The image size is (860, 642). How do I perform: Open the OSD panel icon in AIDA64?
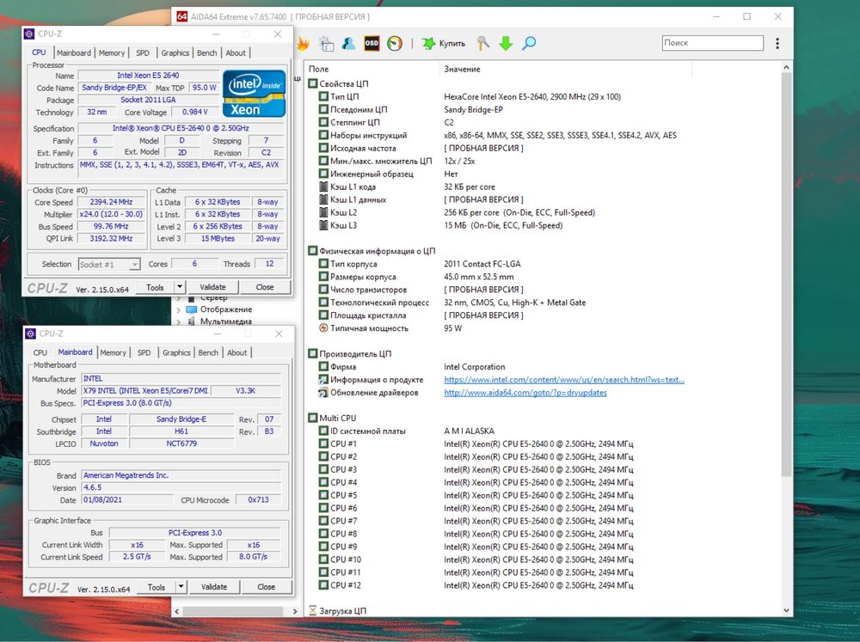[x=372, y=43]
